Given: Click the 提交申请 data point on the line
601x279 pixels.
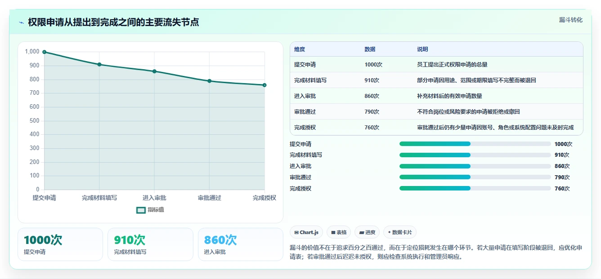Looking at the screenshot, I should (44, 52).
